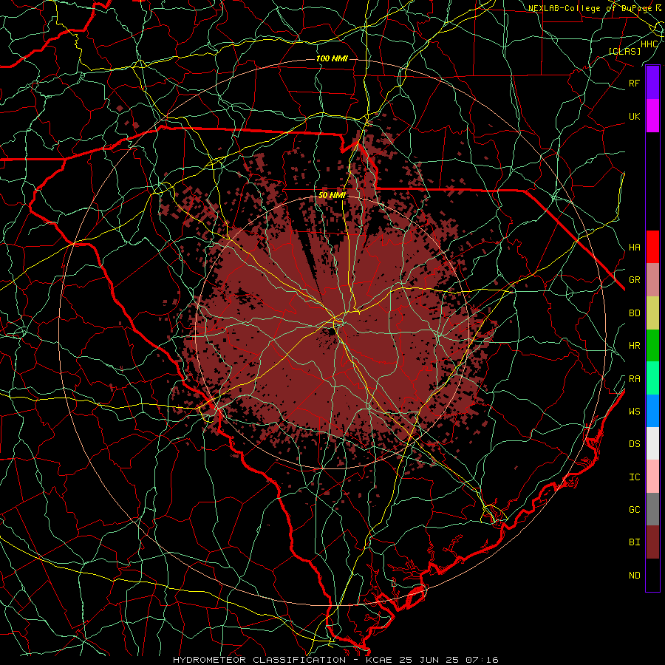Click the GR legend label
The width and height of the screenshot is (665, 665).
[634, 280]
